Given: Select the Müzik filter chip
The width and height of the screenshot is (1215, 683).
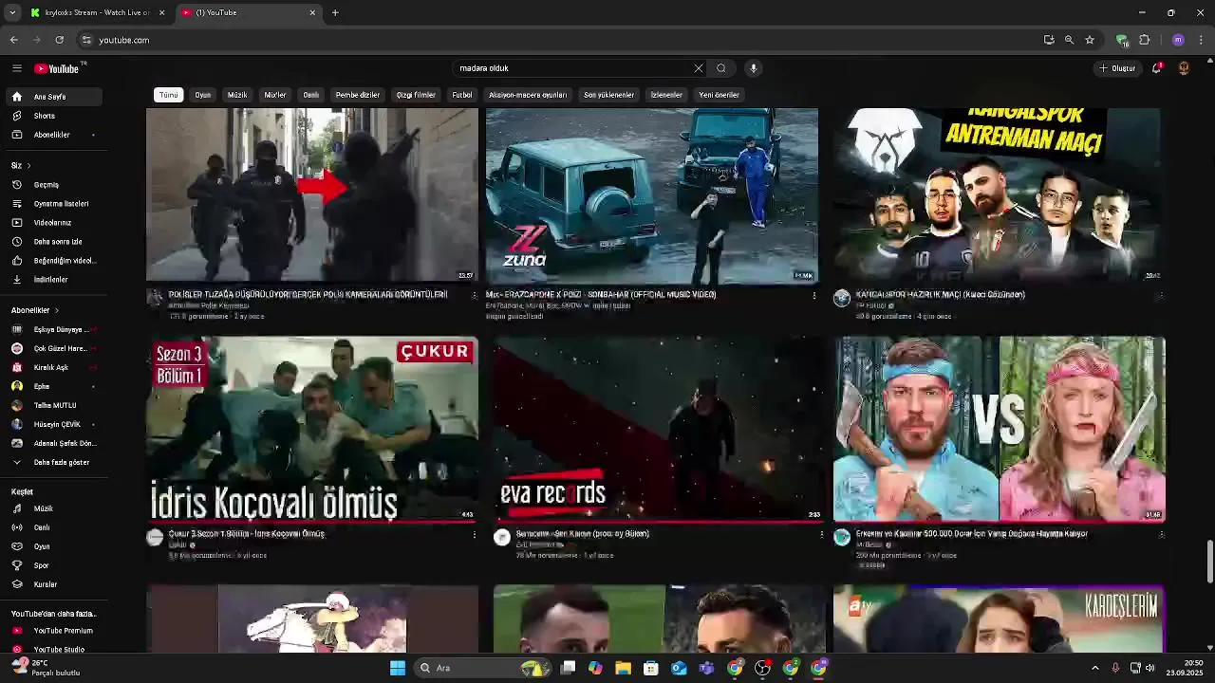Looking at the screenshot, I should point(237,95).
